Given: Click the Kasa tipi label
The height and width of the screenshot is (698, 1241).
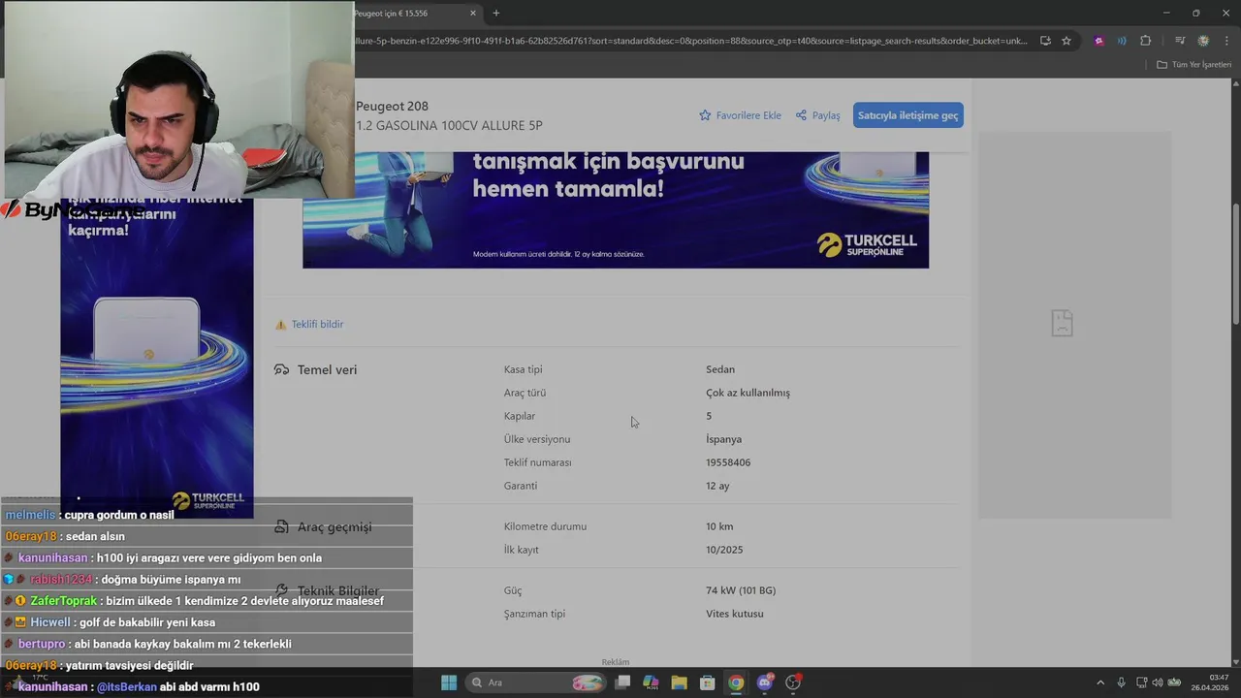Looking at the screenshot, I should pos(524,369).
